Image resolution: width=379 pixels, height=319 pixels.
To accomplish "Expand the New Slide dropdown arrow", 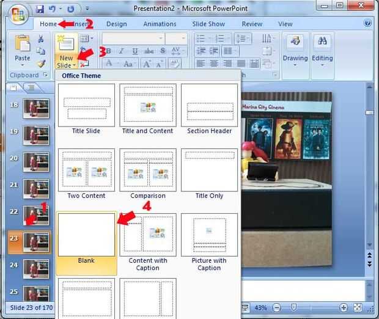I will click(x=75, y=65).
